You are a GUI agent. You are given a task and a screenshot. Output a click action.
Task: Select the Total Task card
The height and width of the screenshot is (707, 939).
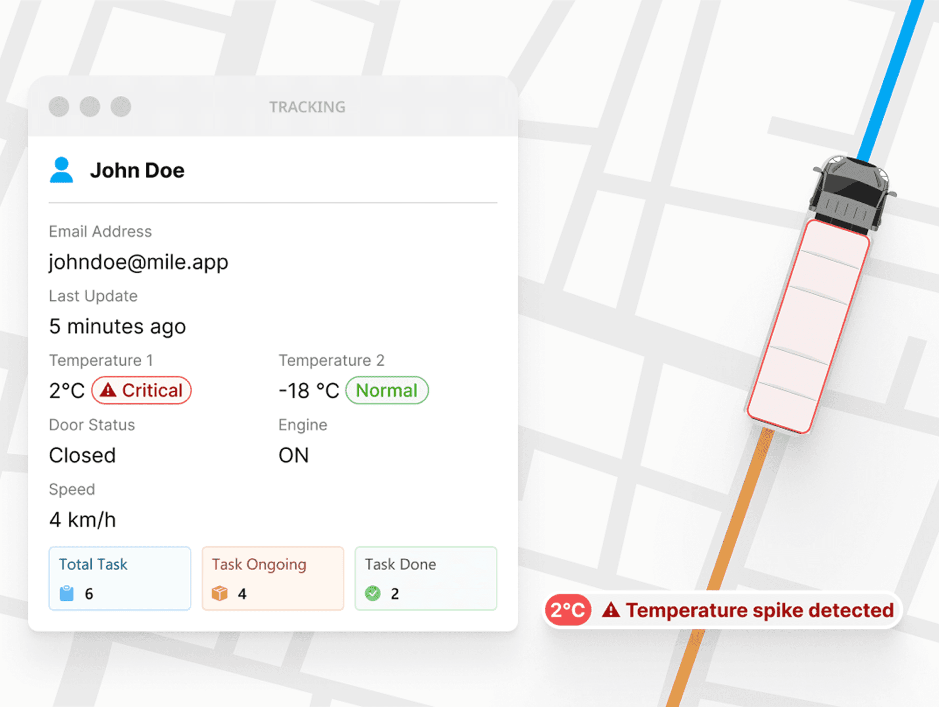pyautogui.click(x=120, y=578)
